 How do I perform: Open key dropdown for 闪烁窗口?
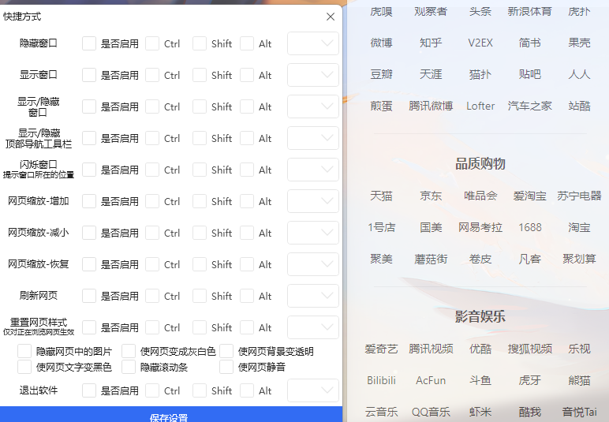[x=313, y=170]
